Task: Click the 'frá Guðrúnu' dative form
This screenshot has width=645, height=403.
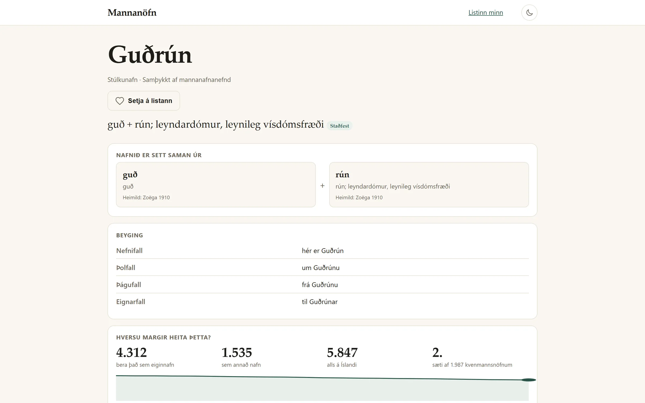Action: [320, 285]
